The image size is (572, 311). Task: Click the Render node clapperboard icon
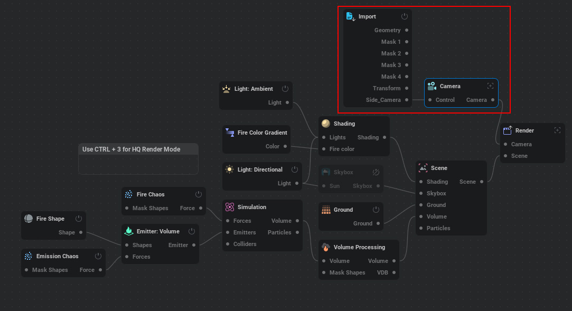pos(508,130)
